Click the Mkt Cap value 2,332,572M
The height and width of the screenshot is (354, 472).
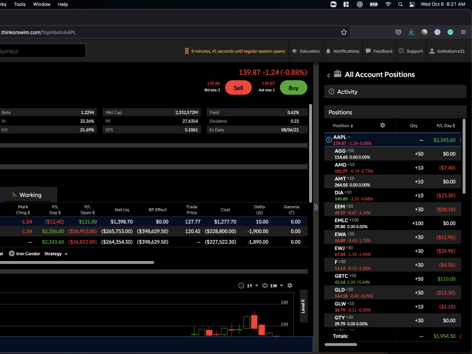tap(186, 112)
